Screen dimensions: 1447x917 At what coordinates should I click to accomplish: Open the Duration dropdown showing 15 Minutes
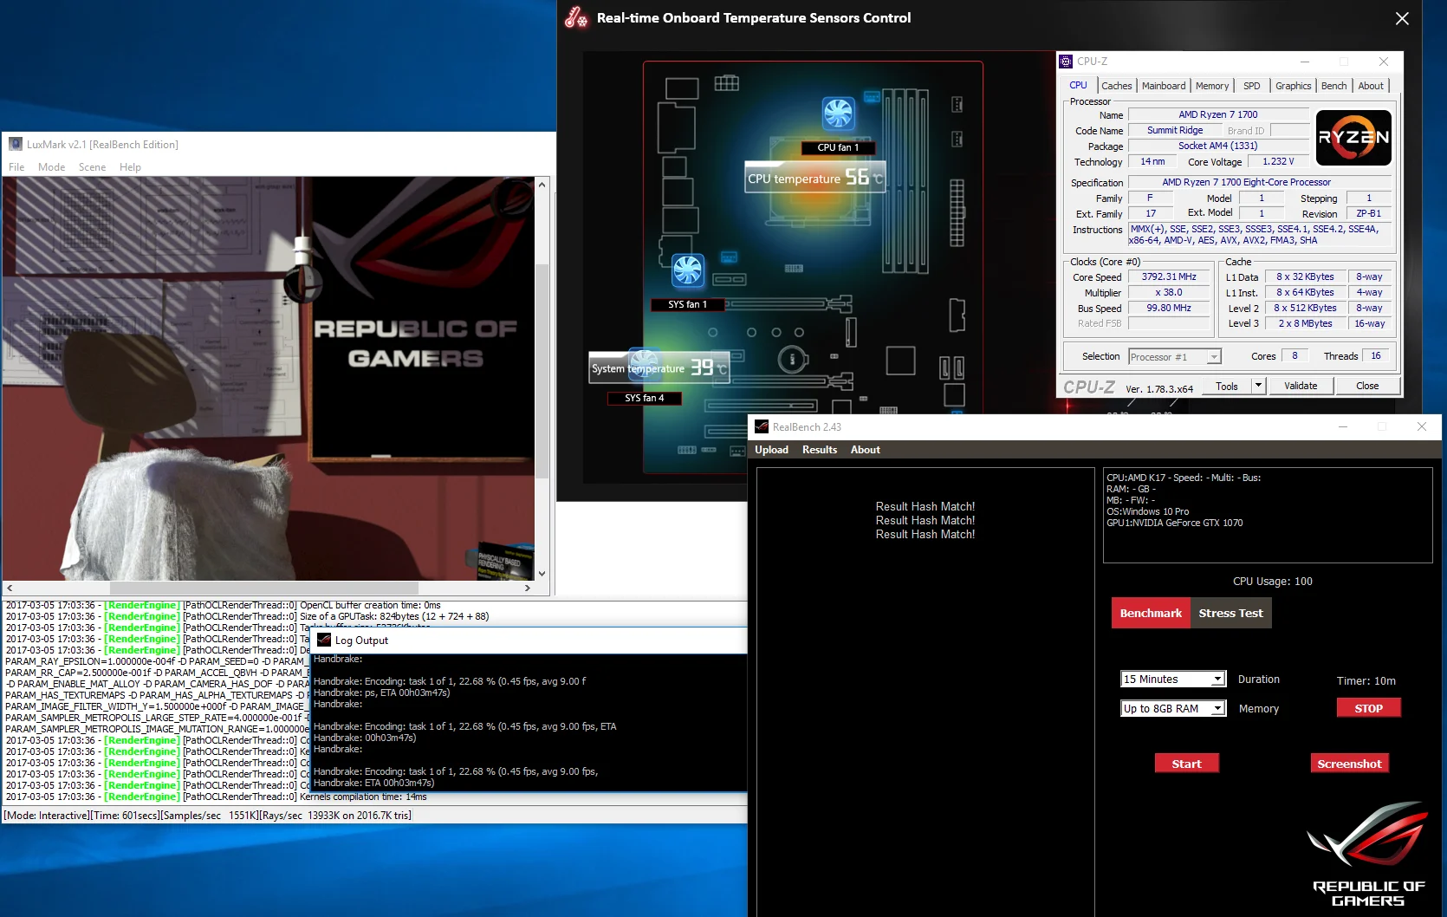(x=1173, y=680)
